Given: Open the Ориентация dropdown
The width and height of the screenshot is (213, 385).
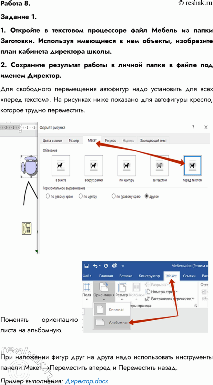Looking at the screenshot, I should click(x=104, y=291).
